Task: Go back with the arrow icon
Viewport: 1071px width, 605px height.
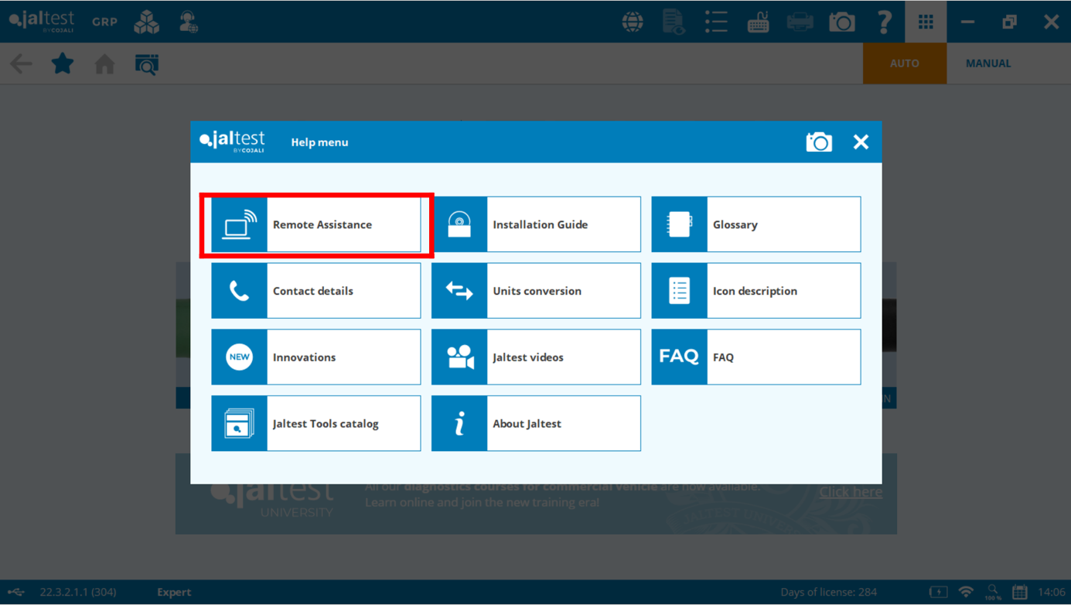Action: (x=21, y=63)
